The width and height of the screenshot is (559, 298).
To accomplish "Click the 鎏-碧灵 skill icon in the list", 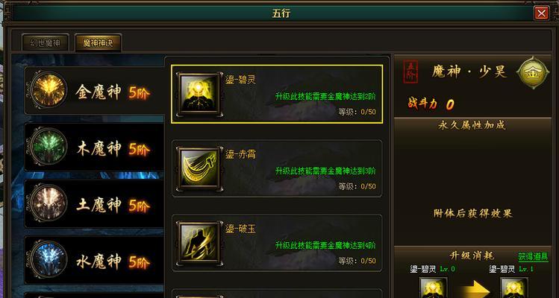I will tap(199, 94).
